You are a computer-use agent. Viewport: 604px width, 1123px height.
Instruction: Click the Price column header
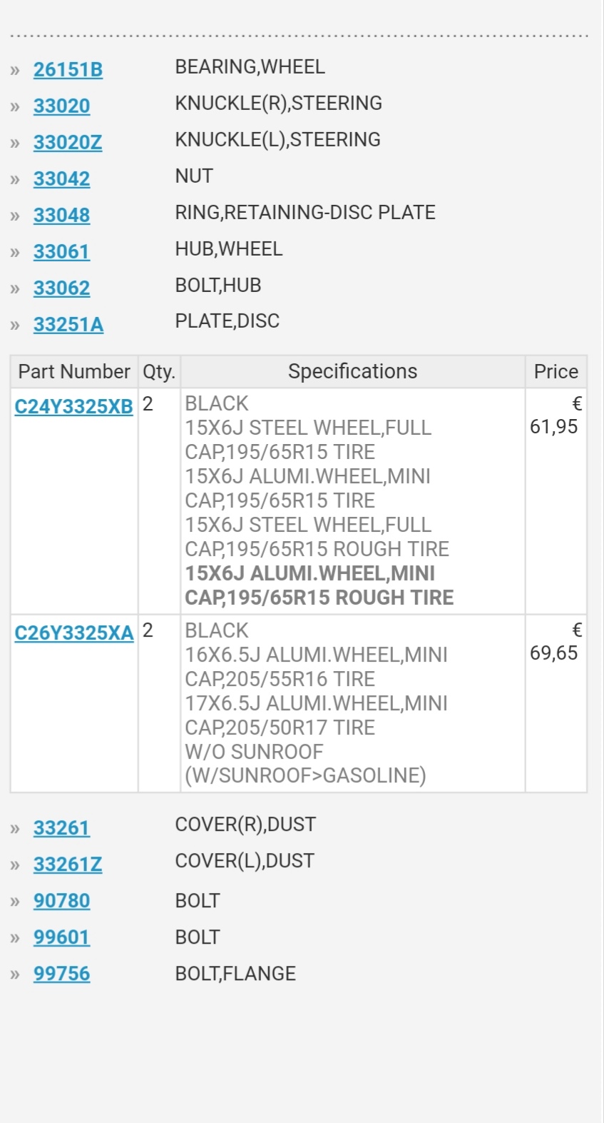[556, 371]
